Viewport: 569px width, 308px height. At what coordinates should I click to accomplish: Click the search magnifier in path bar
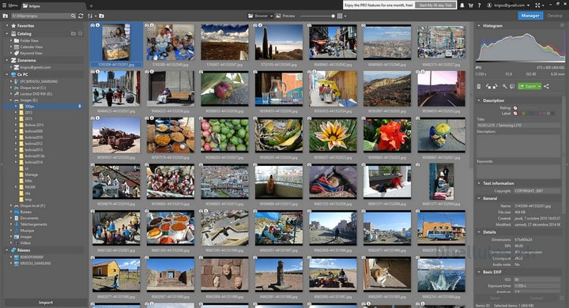pyautogui.click(x=73, y=16)
